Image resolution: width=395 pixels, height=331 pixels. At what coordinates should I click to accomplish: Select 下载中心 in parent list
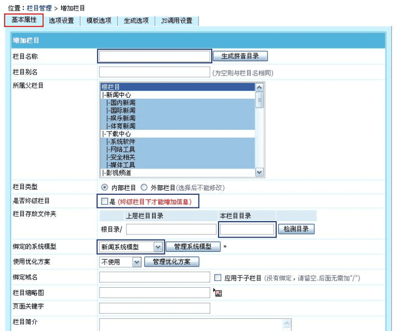(177, 134)
